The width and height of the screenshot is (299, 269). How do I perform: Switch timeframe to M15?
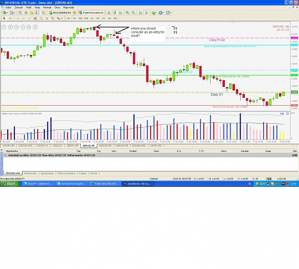click(x=80, y=18)
